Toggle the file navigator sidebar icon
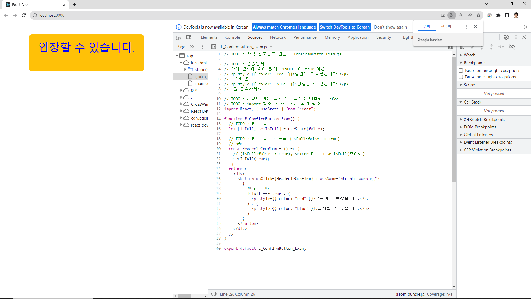Screen dimensions: 531x299 214,47
